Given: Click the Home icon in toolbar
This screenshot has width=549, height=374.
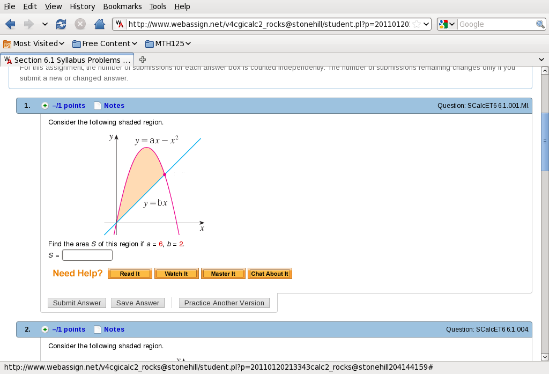Looking at the screenshot, I should pyautogui.click(x=99, y=24).
